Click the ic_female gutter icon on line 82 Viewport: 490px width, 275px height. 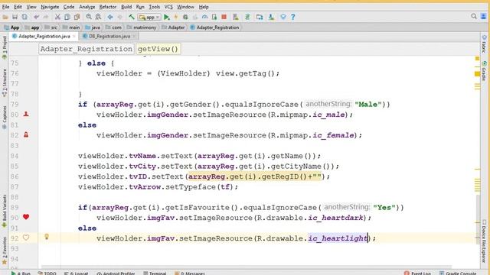[26, 134]
